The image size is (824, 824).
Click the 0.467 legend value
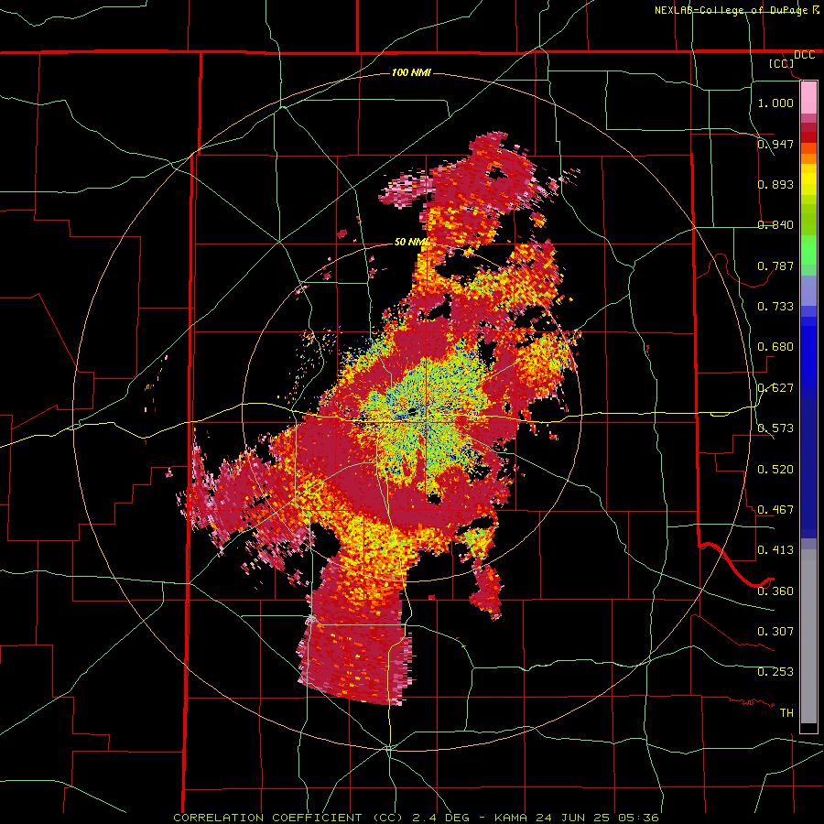point(775,510)
